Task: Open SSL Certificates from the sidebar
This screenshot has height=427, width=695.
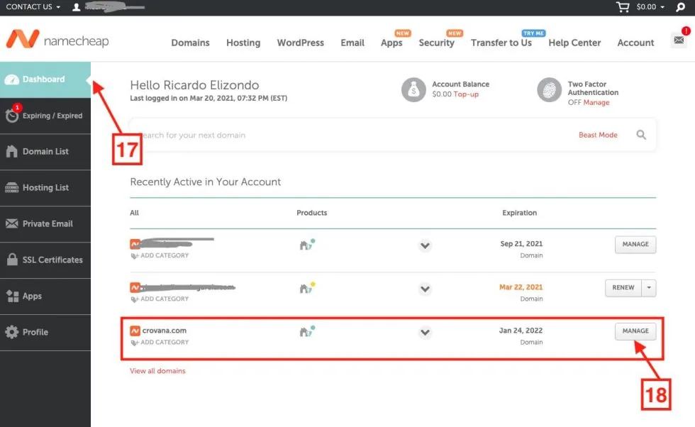Action: pos(45,260)
